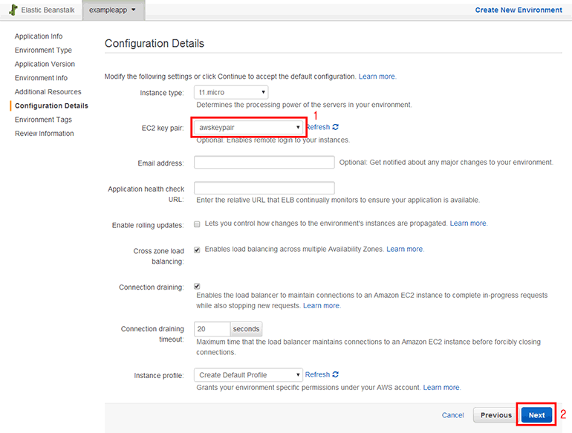Focus the Application health check URL field
This screenshot has width=572, height=433.
(x=264, y=189)
